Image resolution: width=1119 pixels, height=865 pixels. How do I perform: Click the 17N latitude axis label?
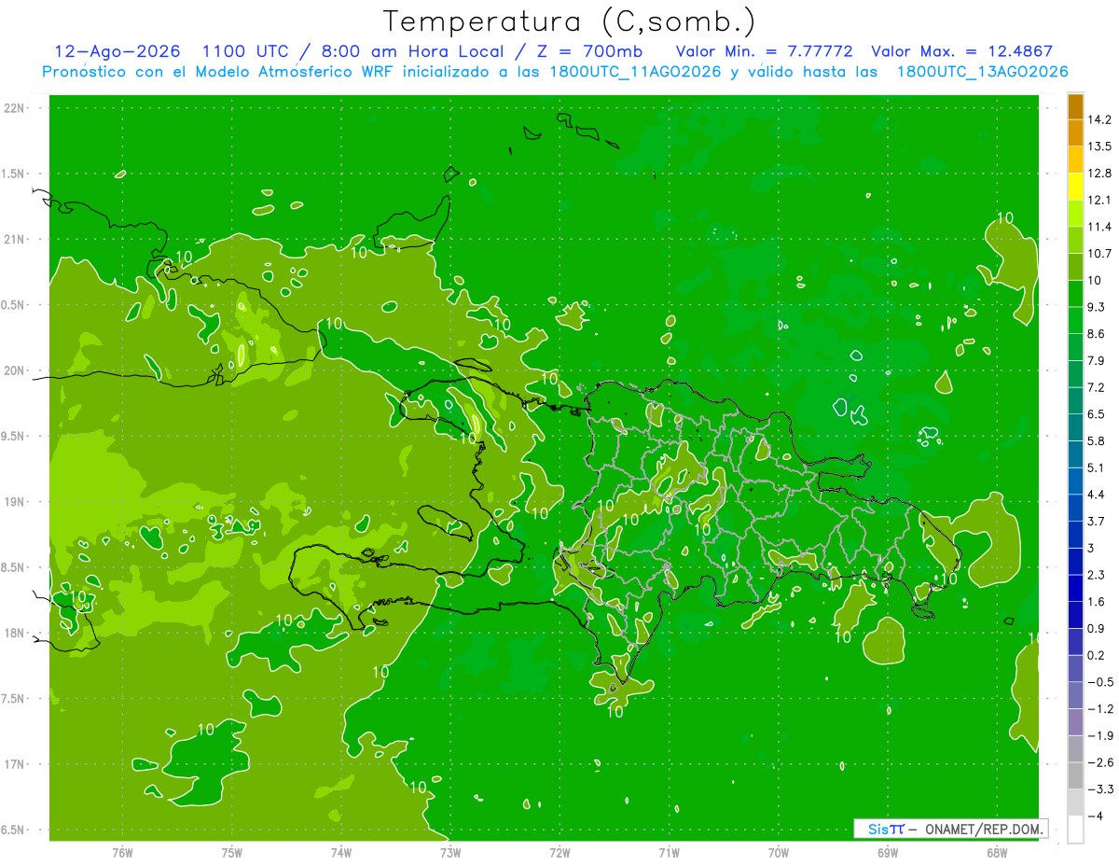tap(16, 764)
